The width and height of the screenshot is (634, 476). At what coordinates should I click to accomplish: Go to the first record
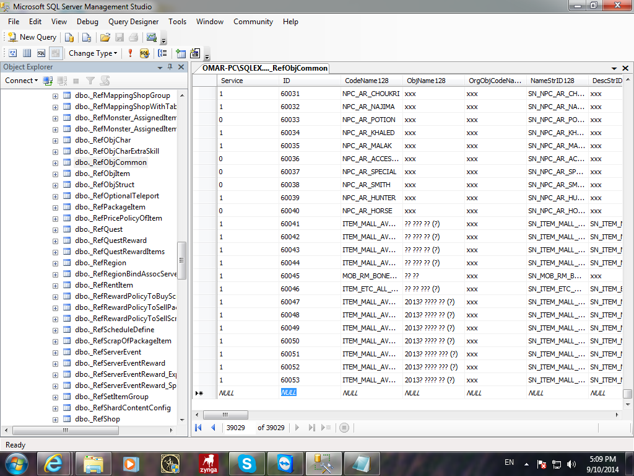point(198,428)
